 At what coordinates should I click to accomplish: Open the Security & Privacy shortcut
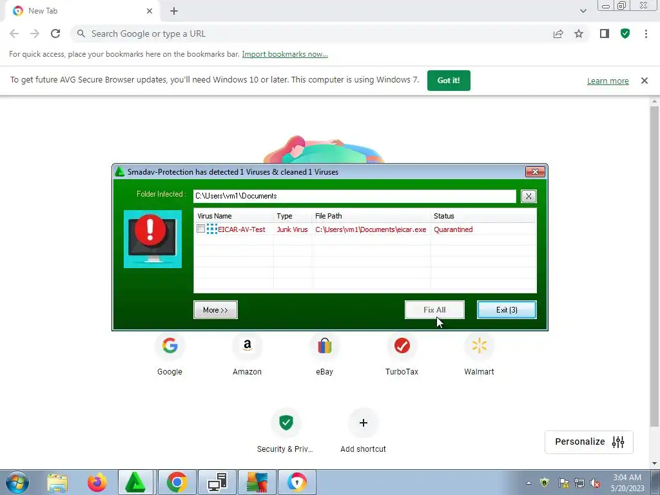click(x=286, y=430)
